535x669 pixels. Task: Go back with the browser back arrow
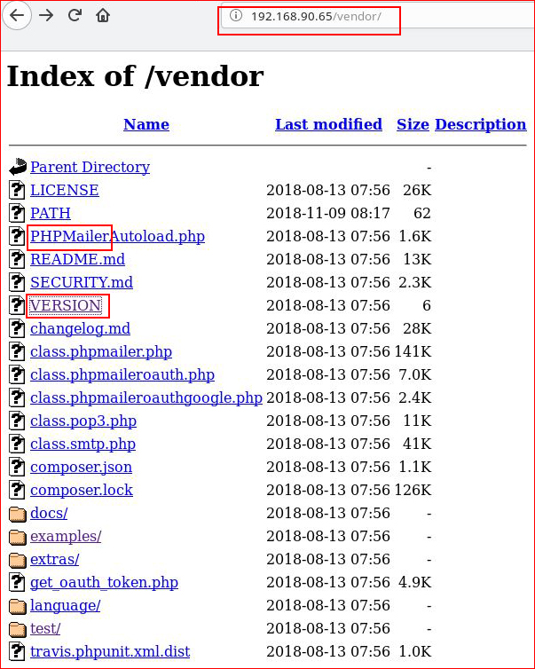pos(16,16)
